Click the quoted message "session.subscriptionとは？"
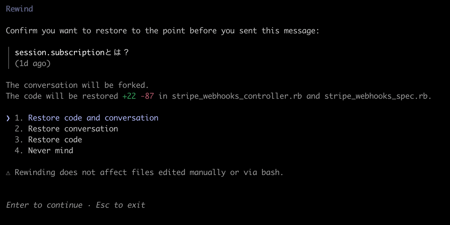Image resolution: width=450 pixels, height=225 pixels. pyautogui.click(x=72, y=53)
